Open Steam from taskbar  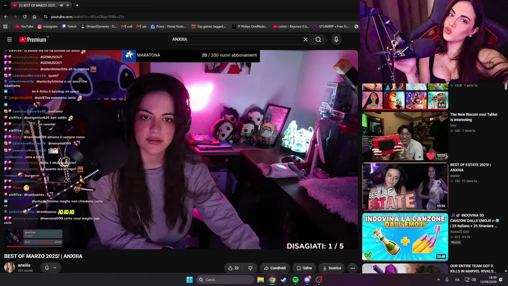coord(283,280)
